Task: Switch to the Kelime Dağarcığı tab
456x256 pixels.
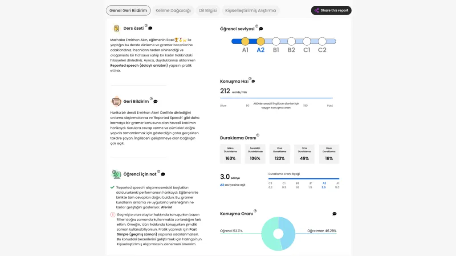Action: (173, 10)
